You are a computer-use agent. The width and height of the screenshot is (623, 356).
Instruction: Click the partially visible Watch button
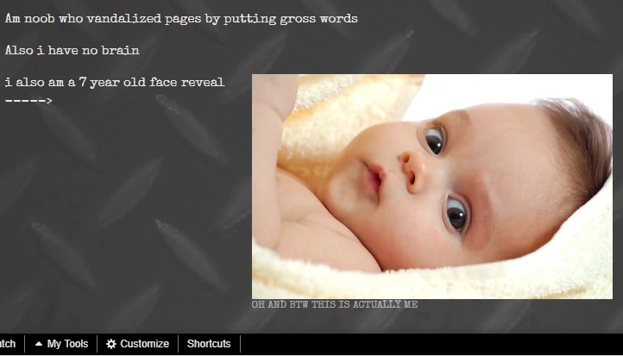click(8, 344)
